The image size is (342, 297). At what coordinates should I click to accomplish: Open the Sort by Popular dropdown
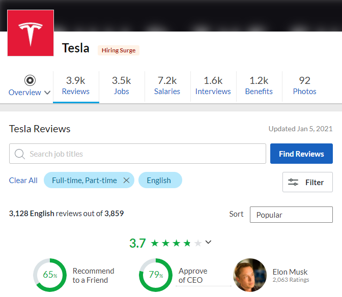click(291, 215)
